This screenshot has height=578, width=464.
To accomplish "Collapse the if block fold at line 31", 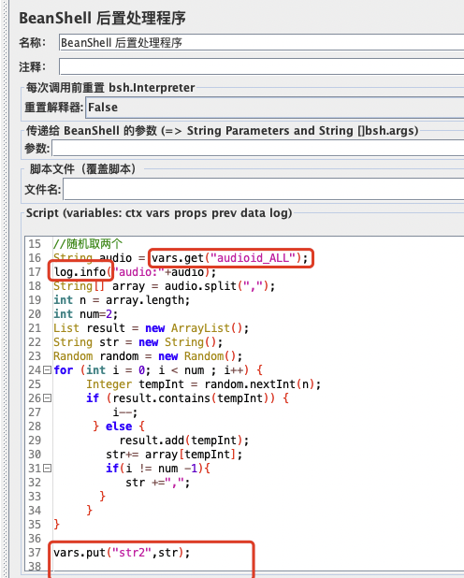I will coord(47,469).
